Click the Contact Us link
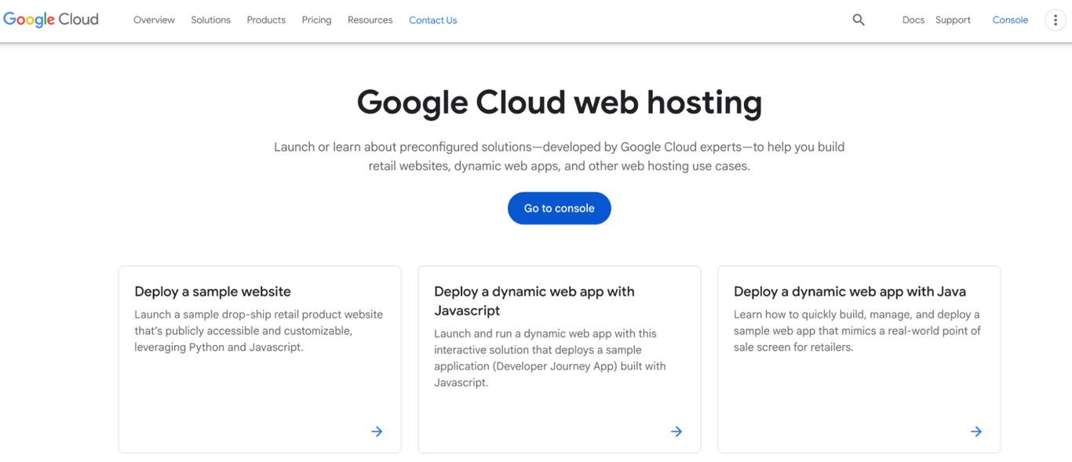 point(432,20)
